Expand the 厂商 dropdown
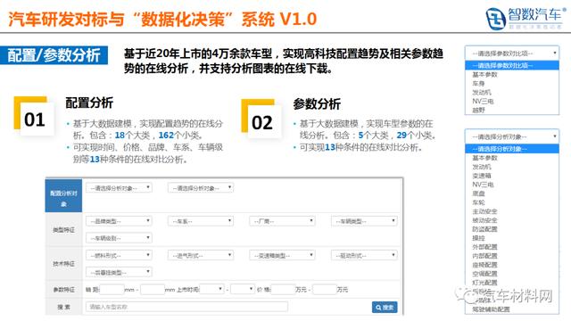The height and width of the screenshot is (321, 571). (282, 221)
